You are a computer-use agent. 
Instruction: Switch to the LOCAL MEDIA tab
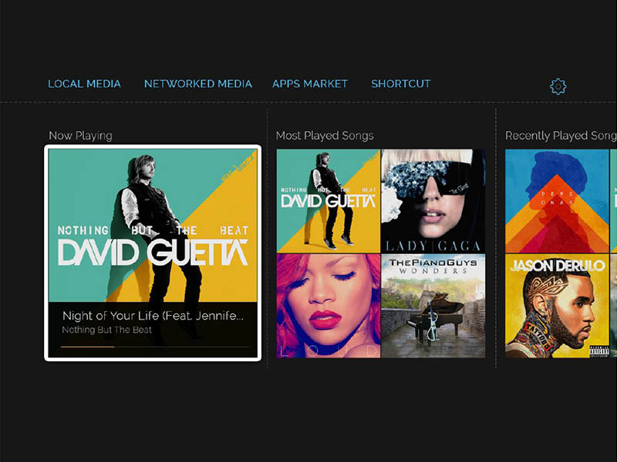(84, 84)
